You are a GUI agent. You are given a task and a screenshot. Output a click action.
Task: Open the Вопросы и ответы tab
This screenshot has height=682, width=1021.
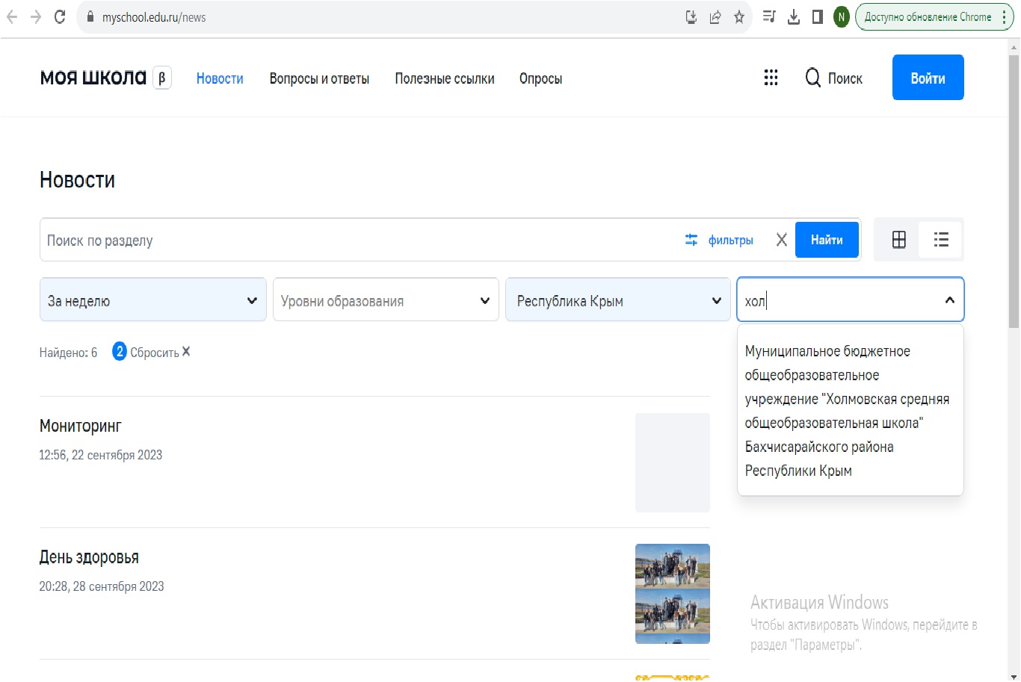click(319, 78)
